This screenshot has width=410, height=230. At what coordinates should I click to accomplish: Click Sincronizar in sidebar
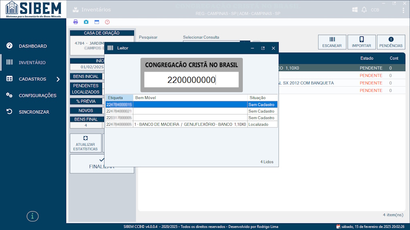point(34,112)
